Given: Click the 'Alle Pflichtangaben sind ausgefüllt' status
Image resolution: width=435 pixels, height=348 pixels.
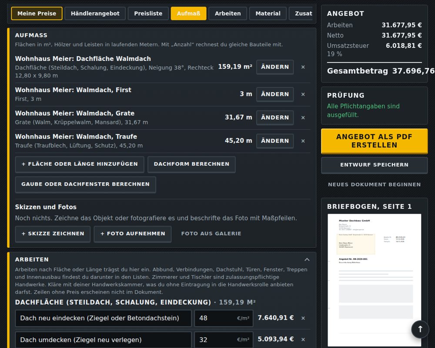Looking at the screenshot, I should [x=363, y=110].
